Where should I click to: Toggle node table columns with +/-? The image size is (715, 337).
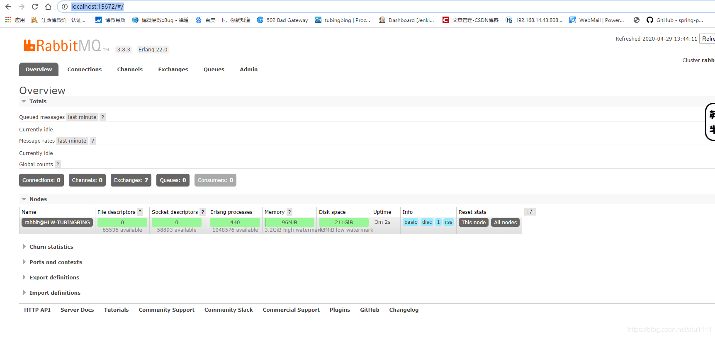(x=530, y=212)
